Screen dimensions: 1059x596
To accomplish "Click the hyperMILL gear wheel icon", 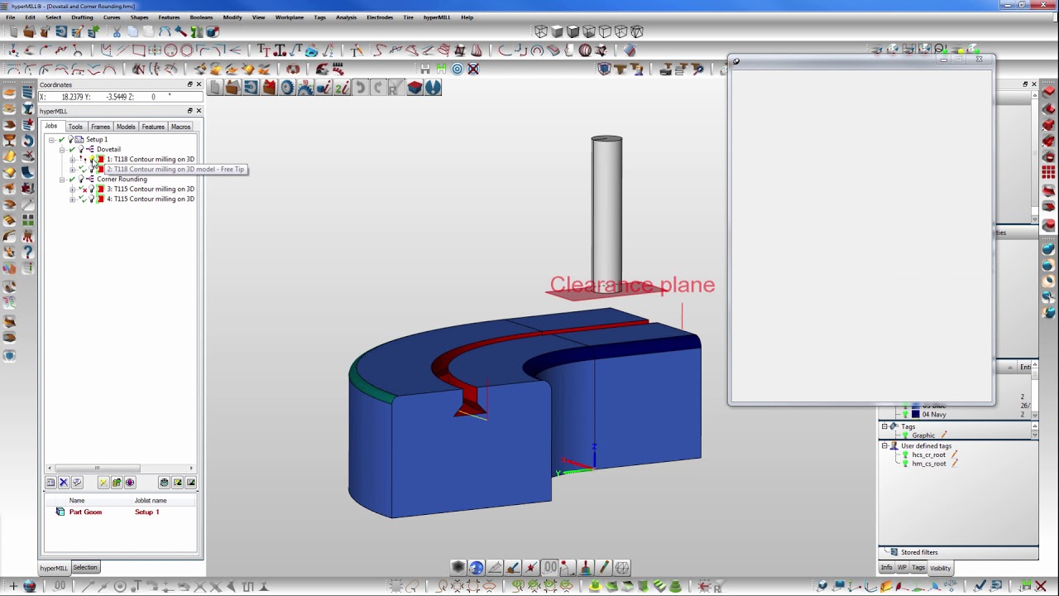I will 287,88.
